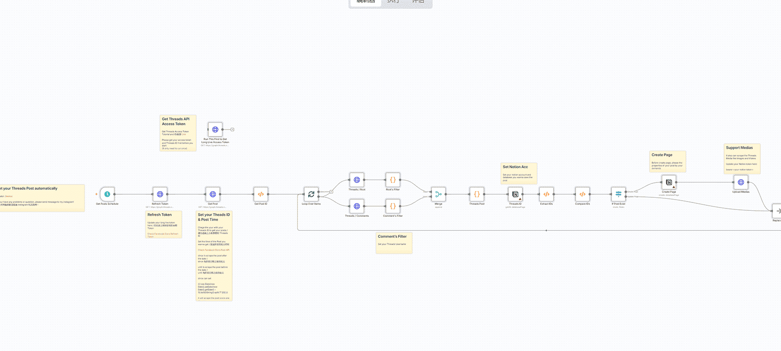
Task: Select the Threads ID Notion node
Action: click(515, 194)
